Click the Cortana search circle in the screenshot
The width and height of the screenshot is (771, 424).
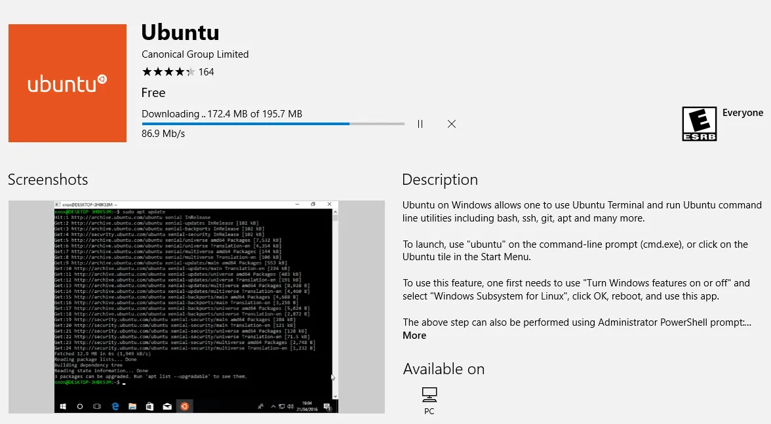[x=79, y=406]
